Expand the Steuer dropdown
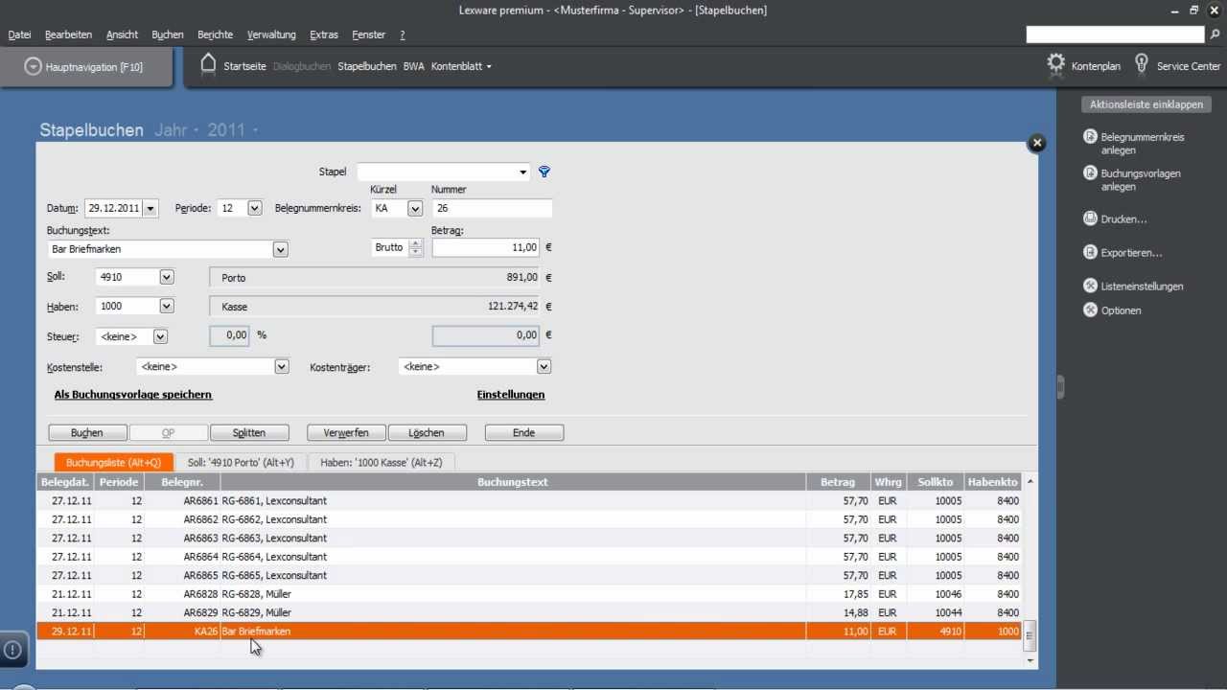This screenshot has height=690, width=1227. (160, 336)
